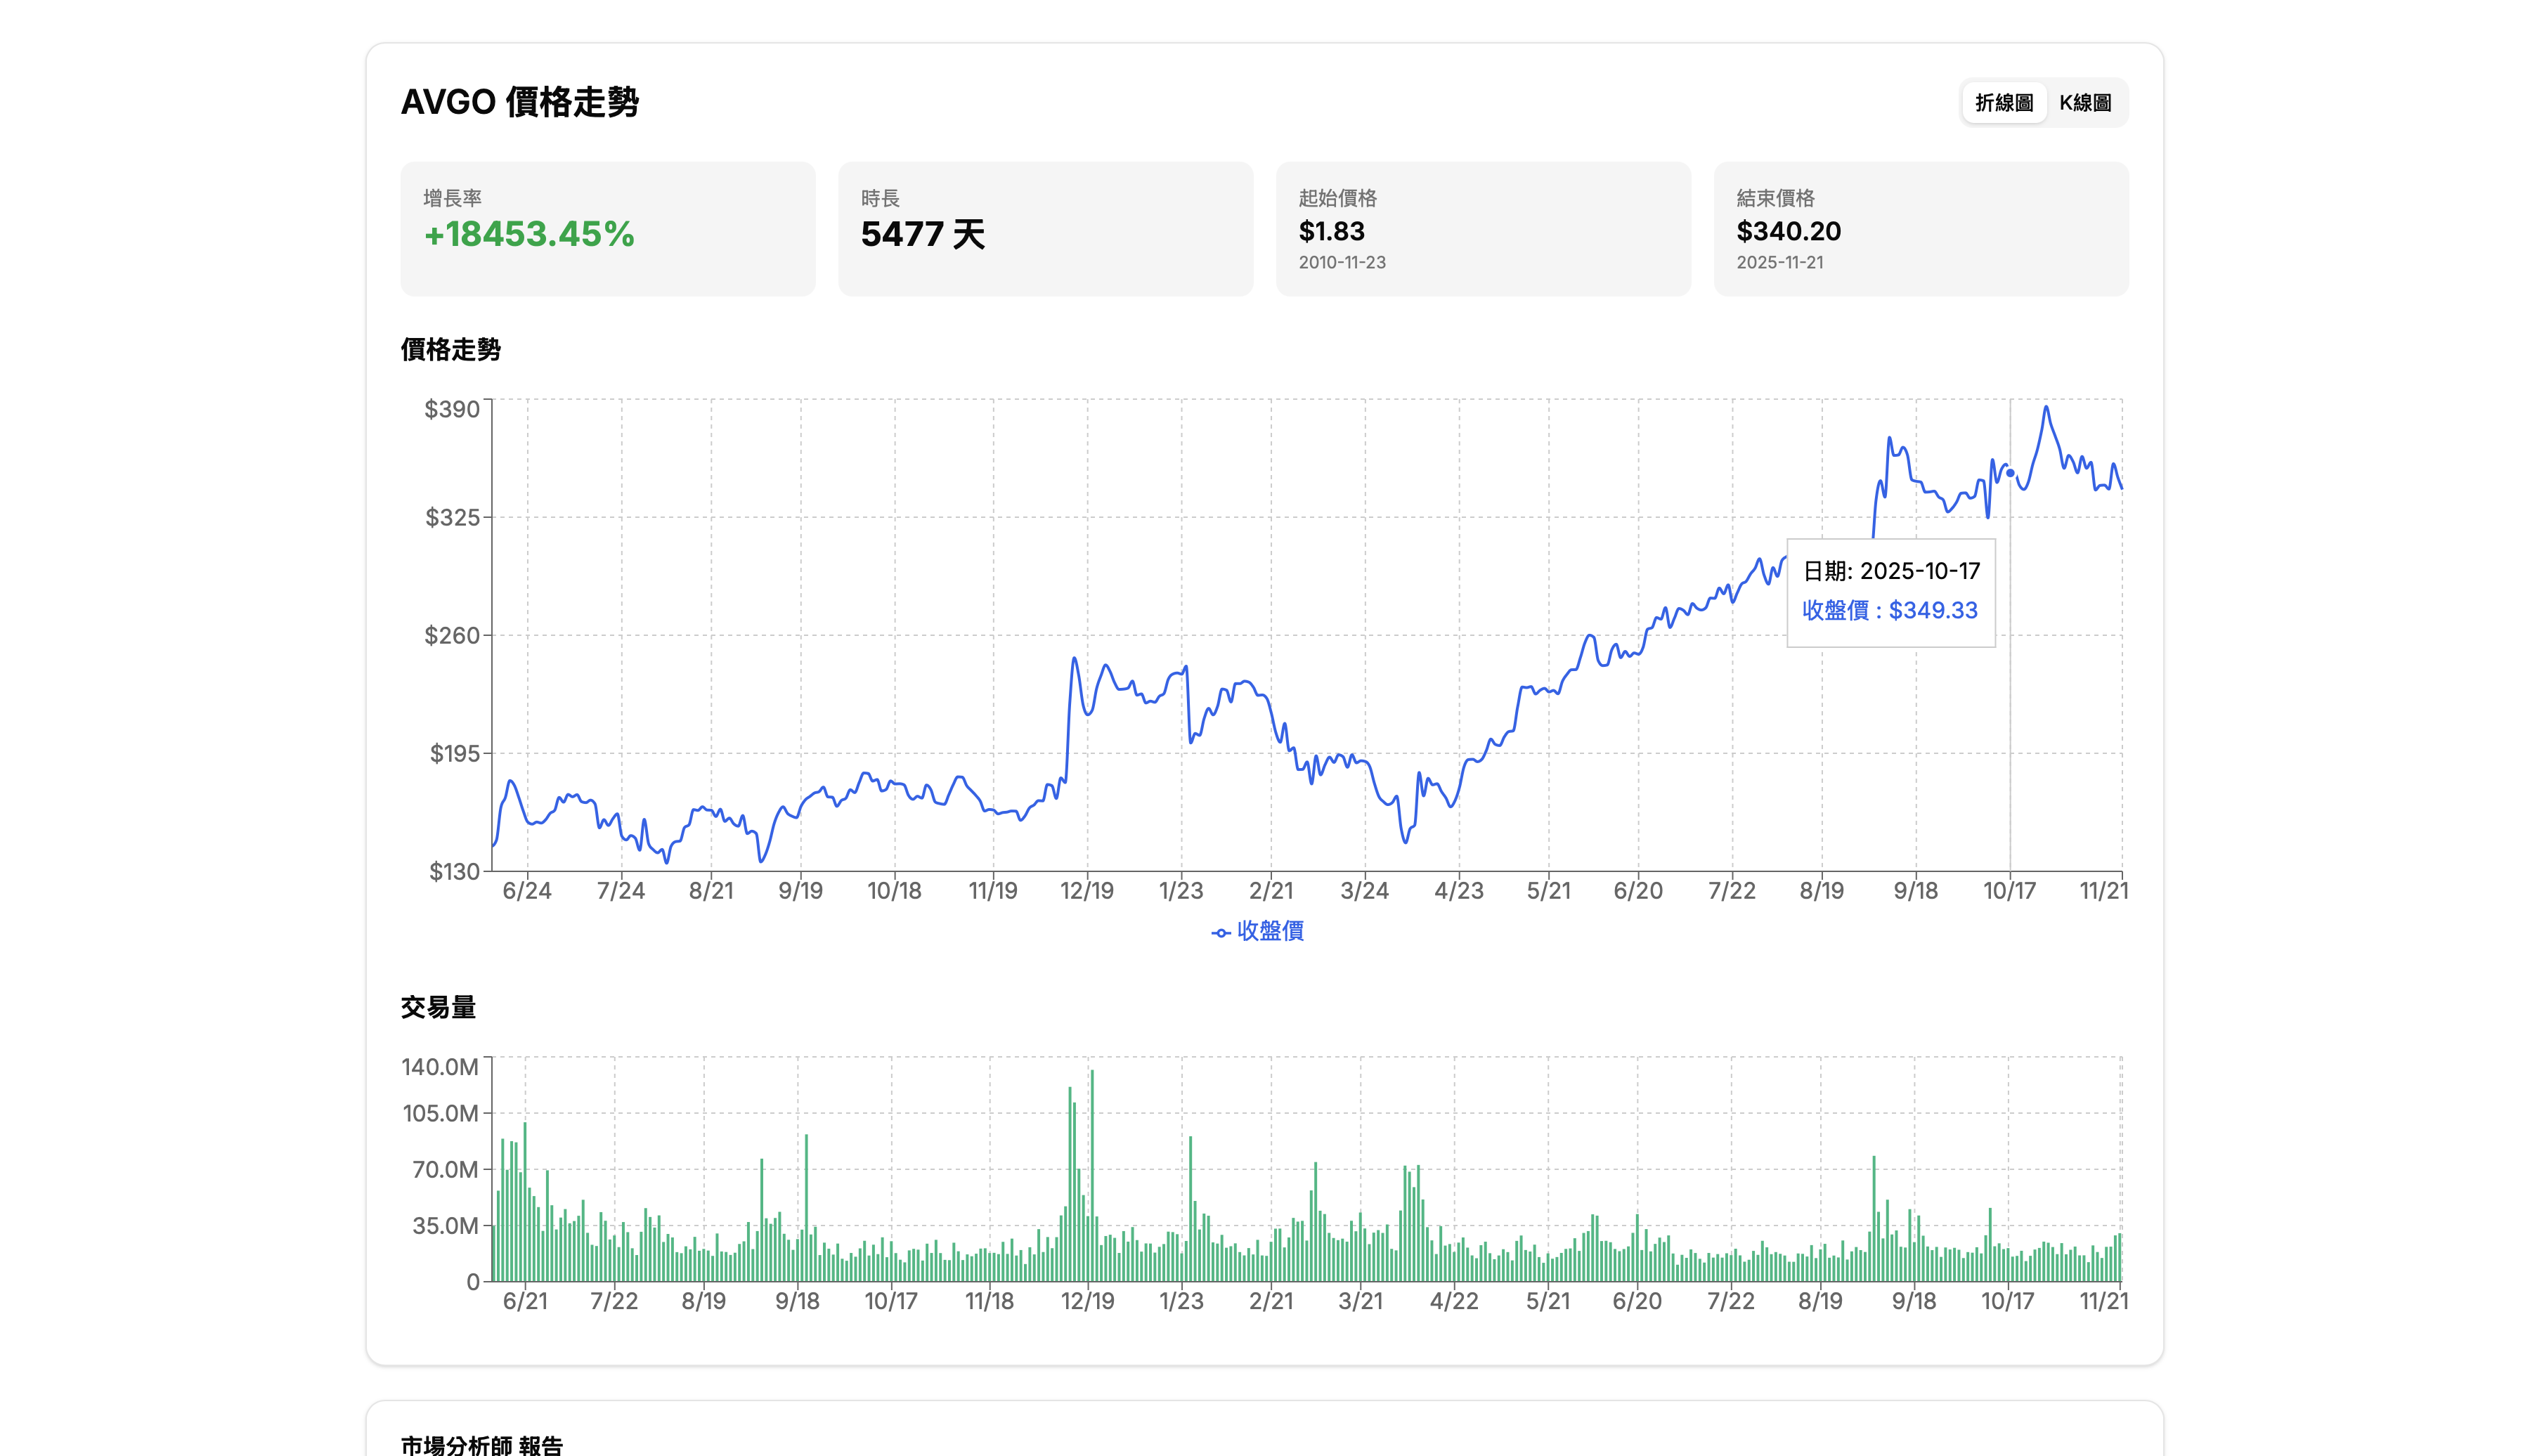Click the 35.0M volume axis label
2530x1456 pixels.
445,1225
